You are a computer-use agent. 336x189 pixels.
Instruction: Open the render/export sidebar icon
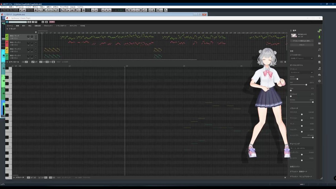(x=319, y=68)
